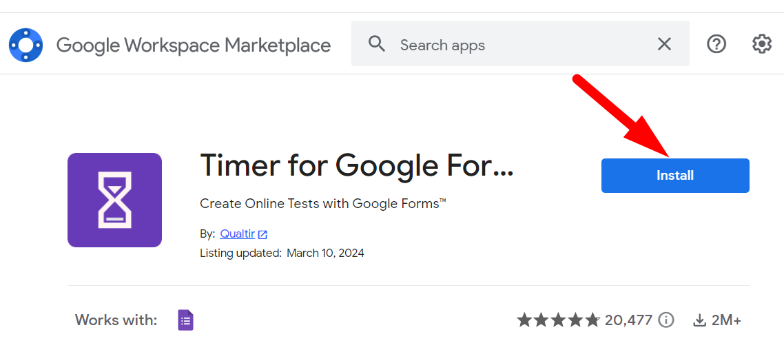Viewport: 784px width, 352px height.
Task: Open the Qualtir developer link
Action: pos(237,234)
